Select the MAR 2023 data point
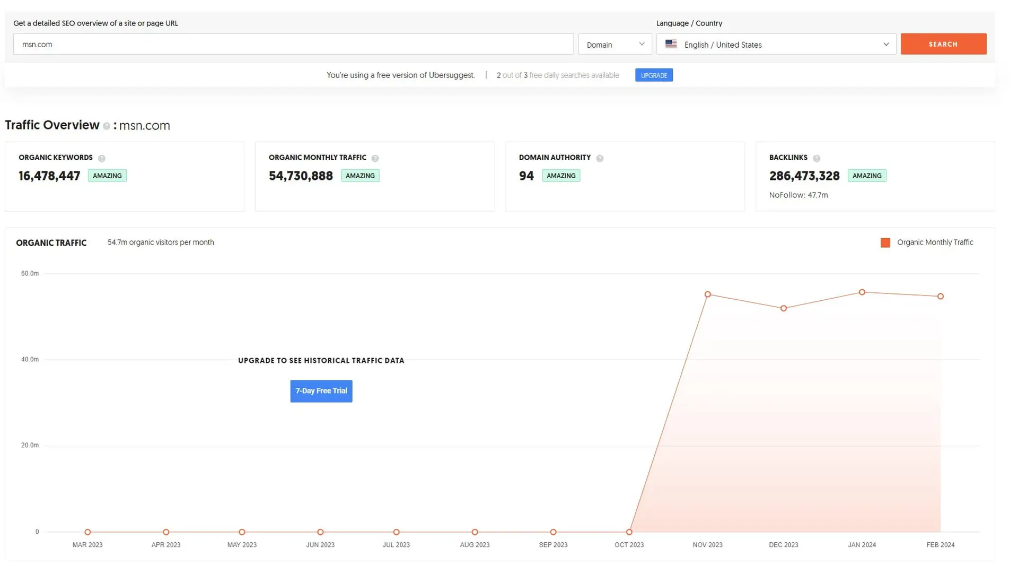 coord(87,532)
